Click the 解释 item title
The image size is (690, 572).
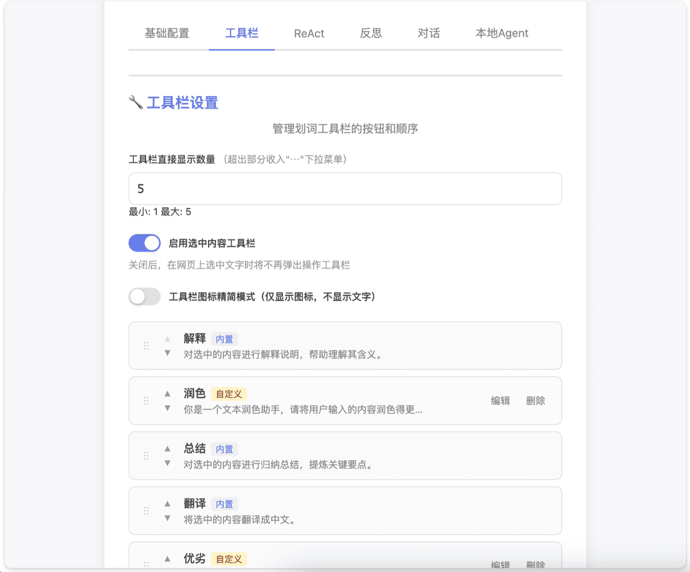[195, 338]
